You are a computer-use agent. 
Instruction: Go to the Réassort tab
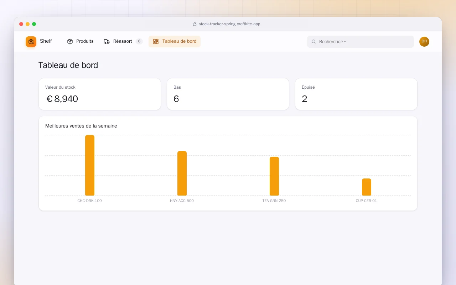(x=123, y=41)
